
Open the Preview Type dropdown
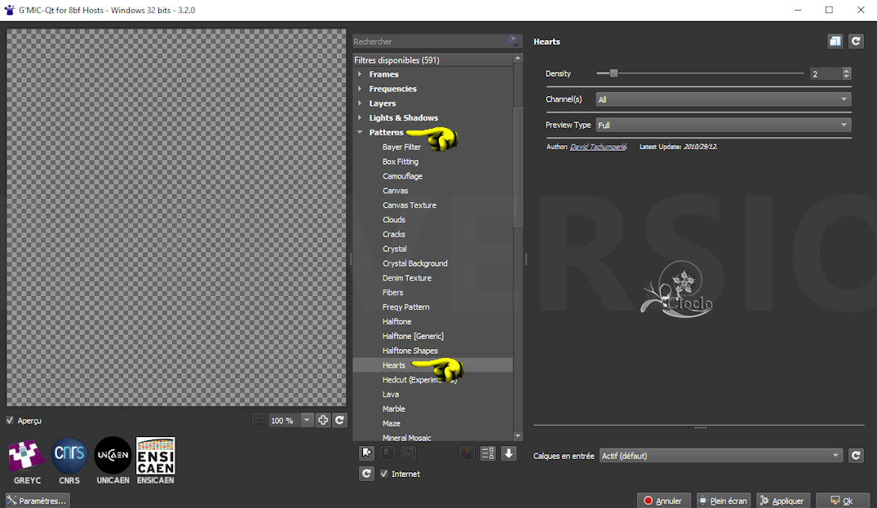tap(723, 126)
